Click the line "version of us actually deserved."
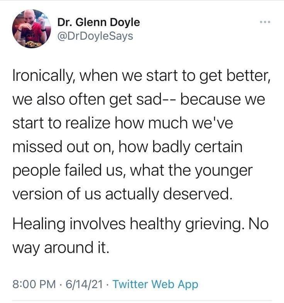This screenshot has width=284, height=303. [123, 194]
